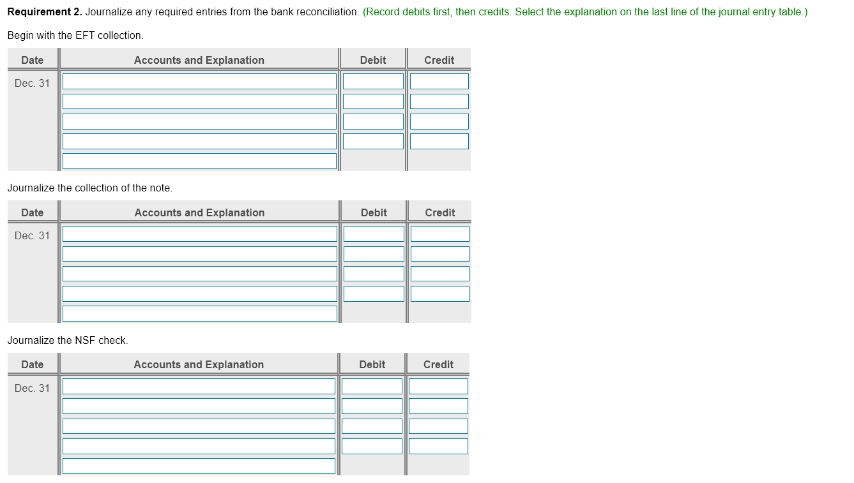Click first row Debit field in EFT collection
The width and height of the screenshot is (854, 483).
tap(373, 82)
